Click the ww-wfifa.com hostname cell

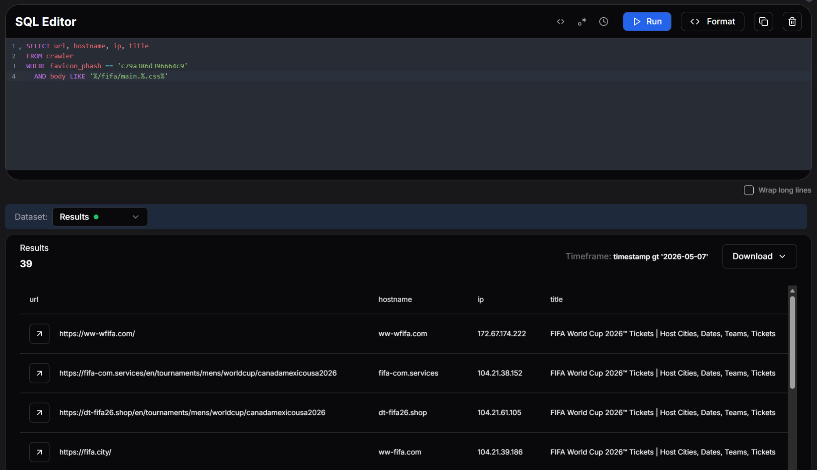403,334
